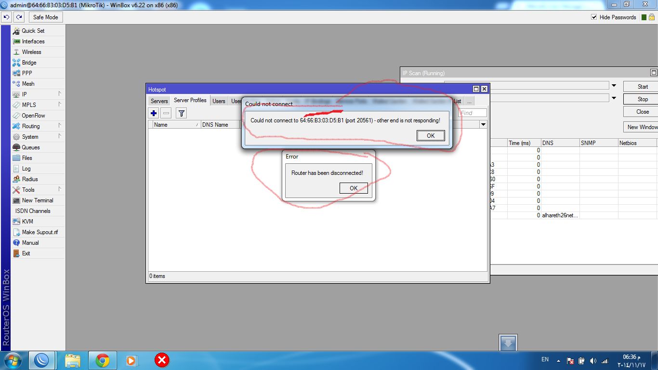Open the Interfaces icon in sidebar
The height and width of the screenshot is (370, 658).
pyautogui.click(x=16, y=41)
